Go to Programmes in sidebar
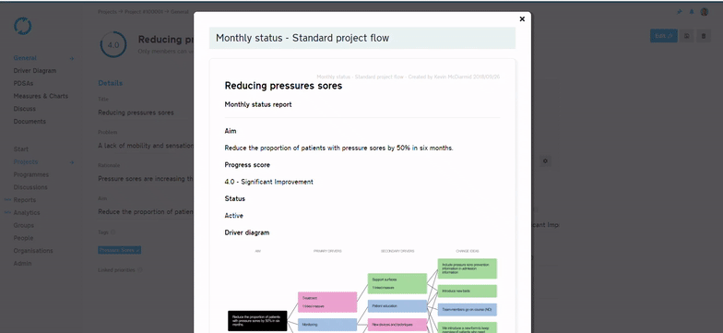723x333 pixels. click(x=31, y=174)
